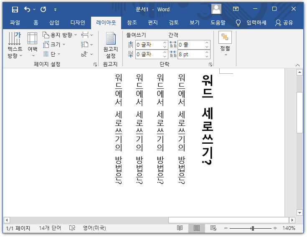Open the undo history dropdown arrow

click(34, 9)
